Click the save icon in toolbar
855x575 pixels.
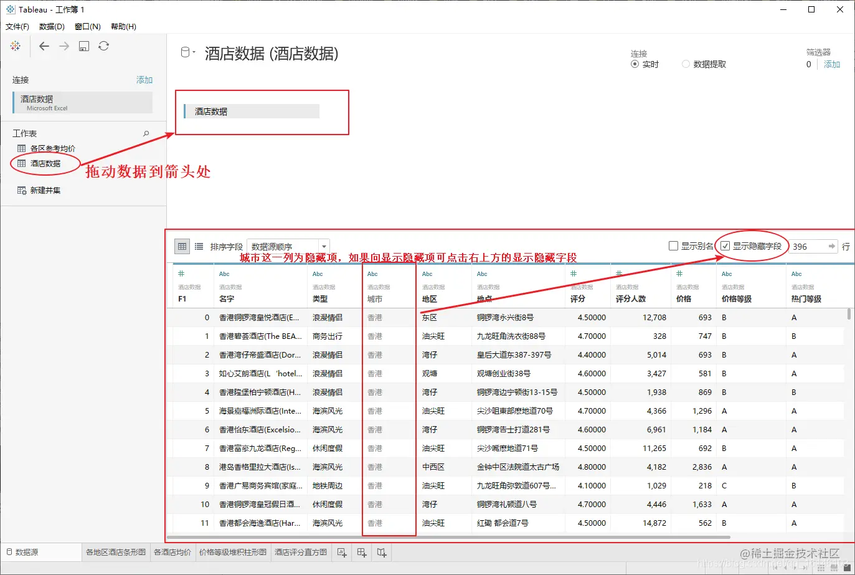pyautogui.click(x=84, y=46)
